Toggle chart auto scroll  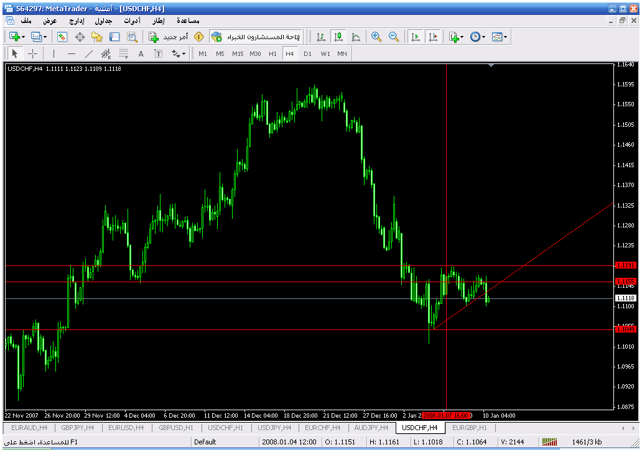point(415,37)
